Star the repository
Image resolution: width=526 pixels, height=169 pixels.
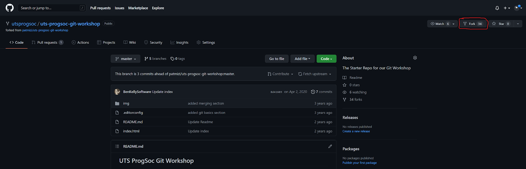501,24
